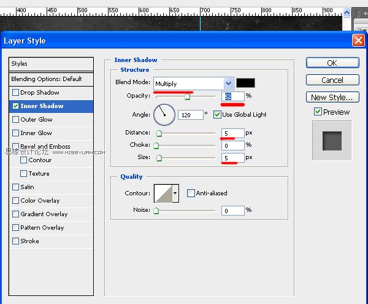
Task: Click the Size value field
Action: pyautogui.click(x=233, y=158)
